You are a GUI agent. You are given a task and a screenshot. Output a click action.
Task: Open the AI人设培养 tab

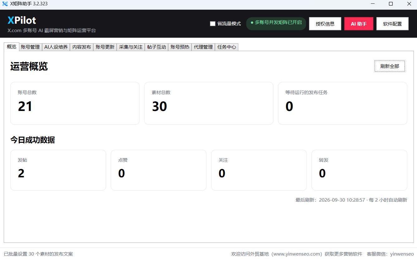56,47
